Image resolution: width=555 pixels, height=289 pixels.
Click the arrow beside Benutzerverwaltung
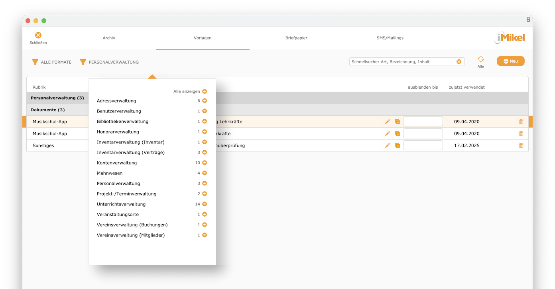pyautogui.click(x=205, y=111)
